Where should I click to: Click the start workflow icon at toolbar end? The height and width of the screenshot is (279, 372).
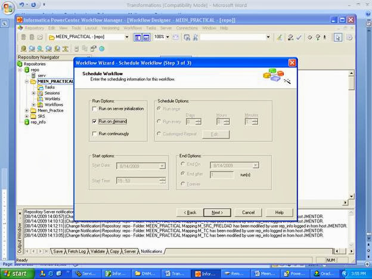point(349,37)
